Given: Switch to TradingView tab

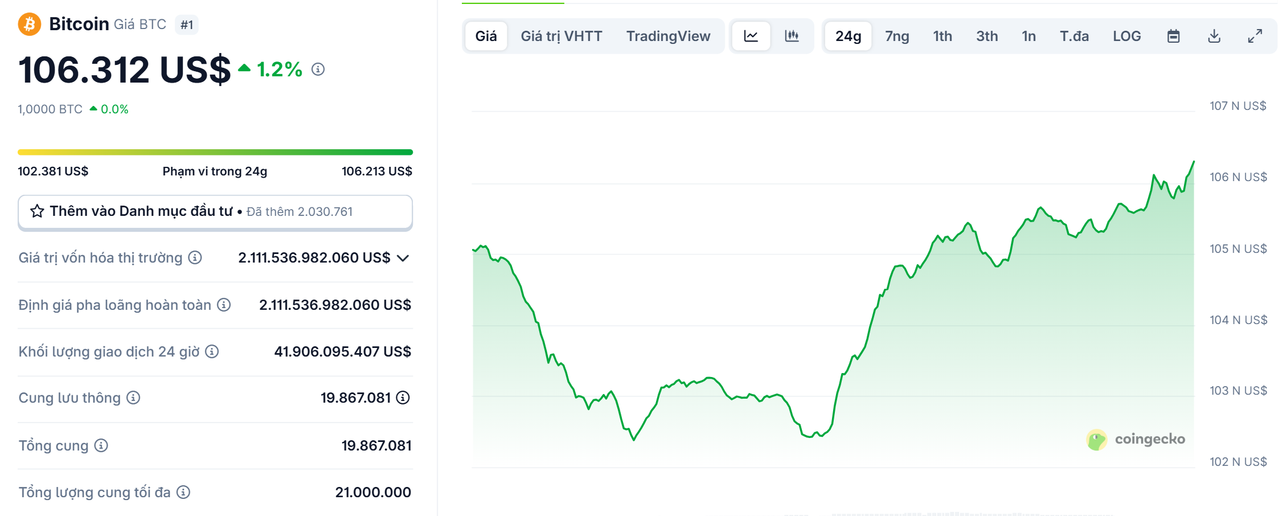Looking at the screenshot, I should (x=669, y=36).
